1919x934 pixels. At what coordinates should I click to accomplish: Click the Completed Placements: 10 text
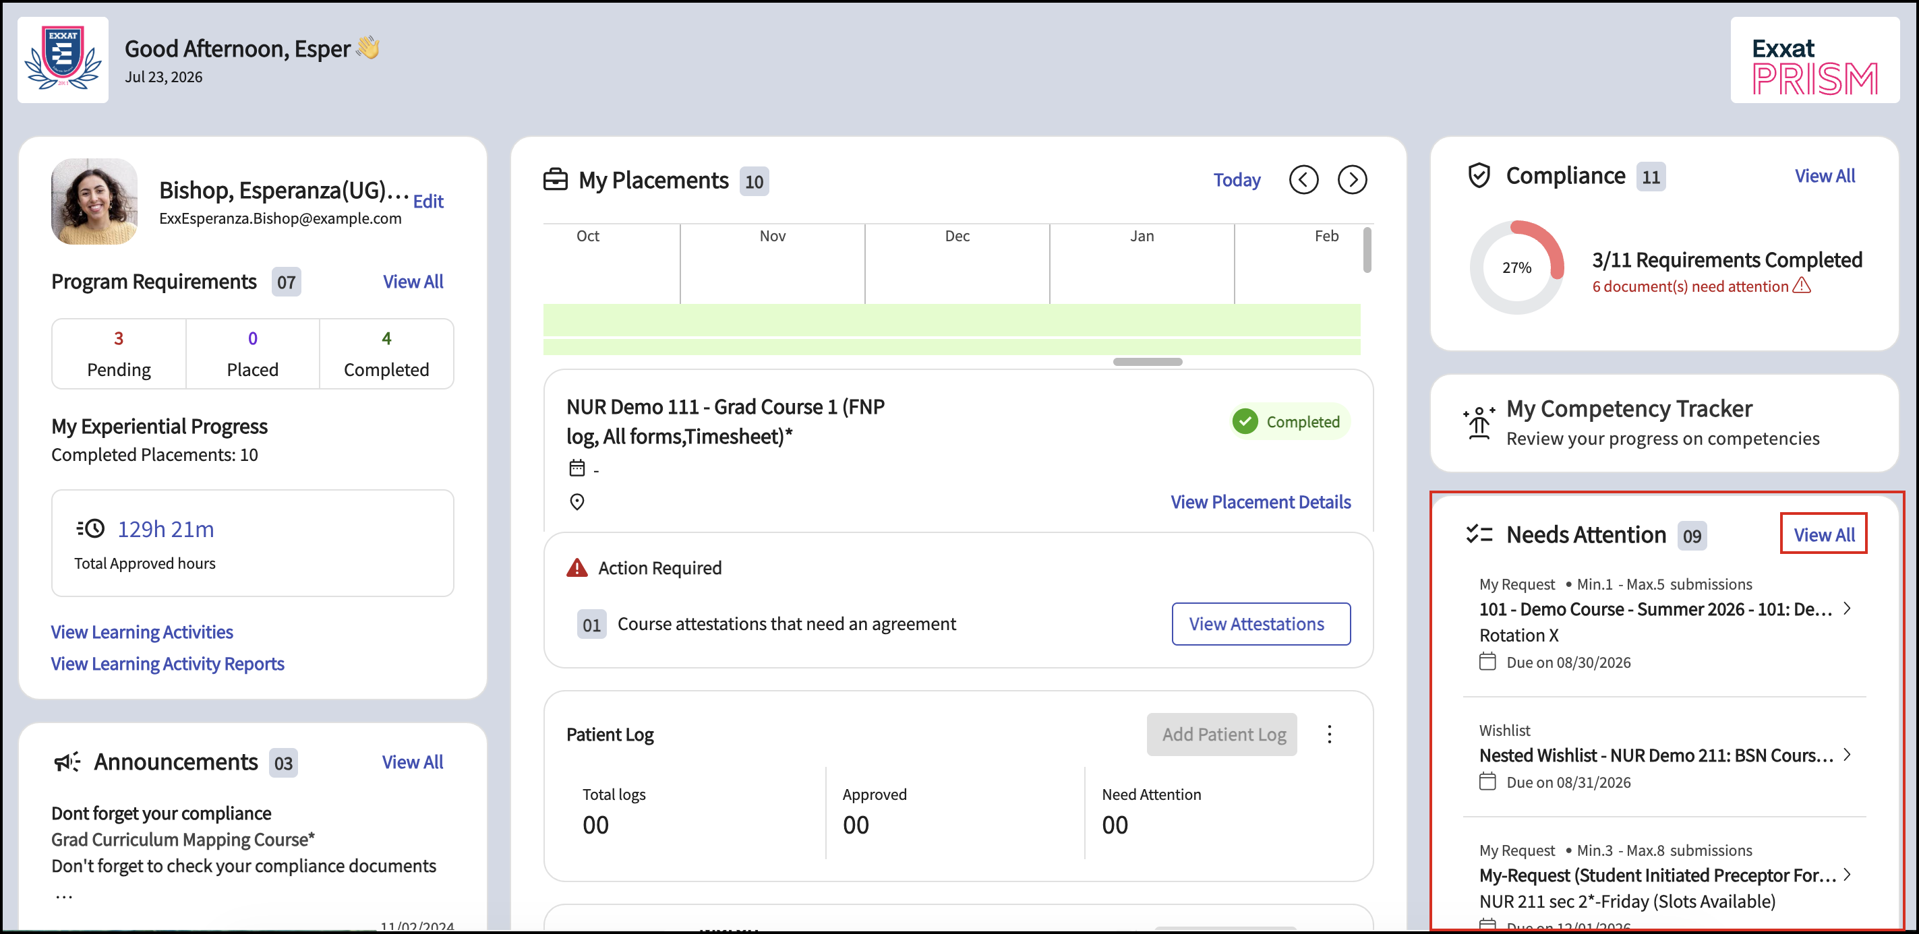click(x=154, y=455)
